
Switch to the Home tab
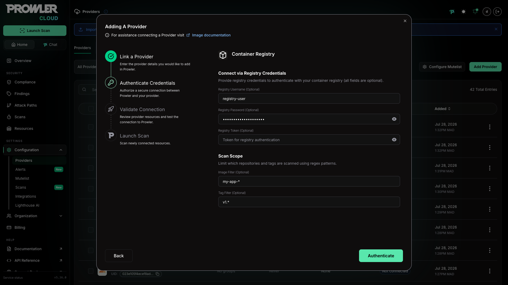pyautogui.click(x=19, y=45)
